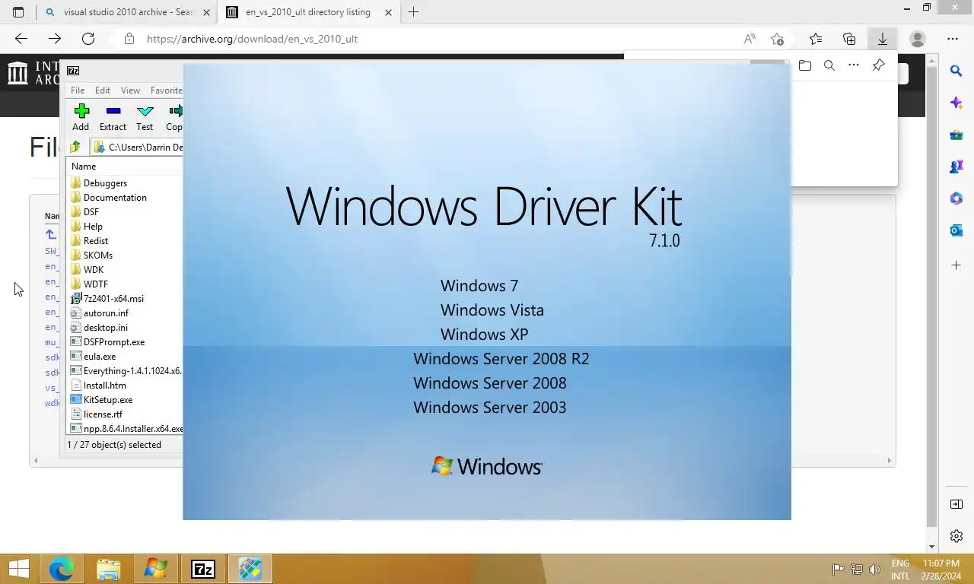
Task: Open downloads folder icon in Downloads panel
Action: (x=805, y=65)
